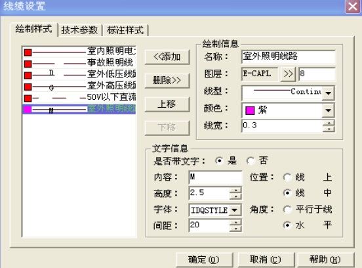This screenshot has height=268, width=362.
Task: Switch to the 技术参数 tab
Action: [79, 30]
